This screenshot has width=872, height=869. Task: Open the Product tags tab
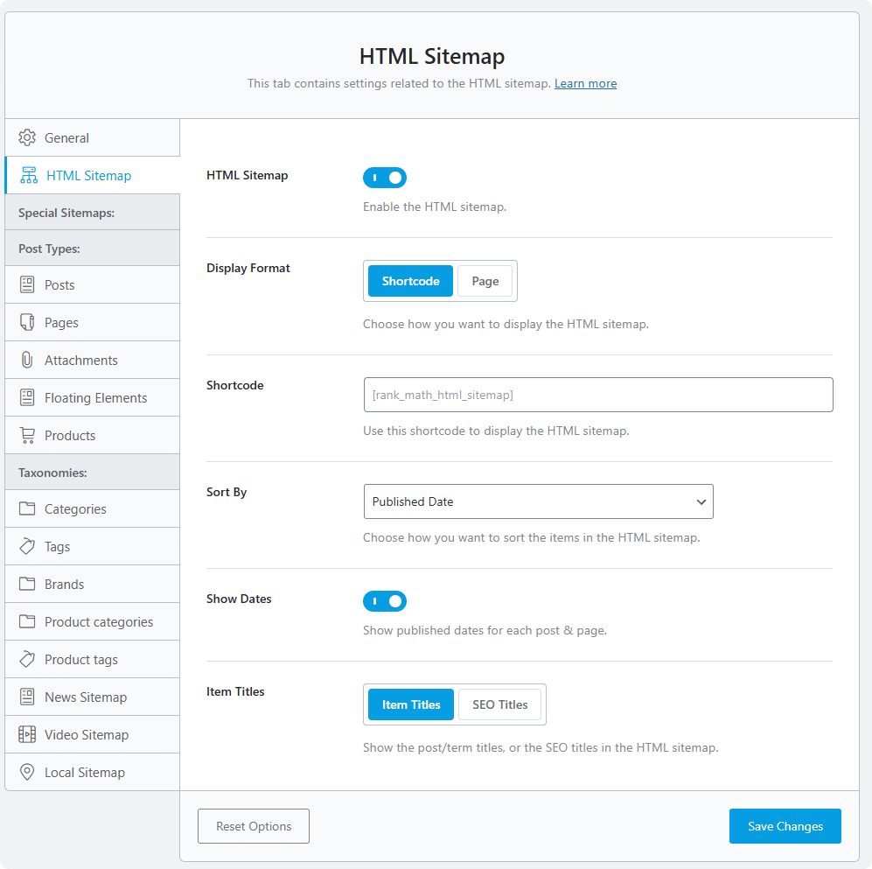tap(93, 659)
